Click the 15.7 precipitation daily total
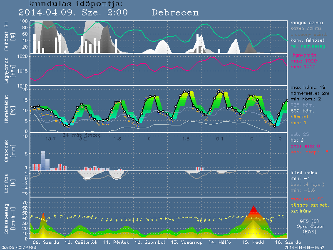 tap(51, 138)
